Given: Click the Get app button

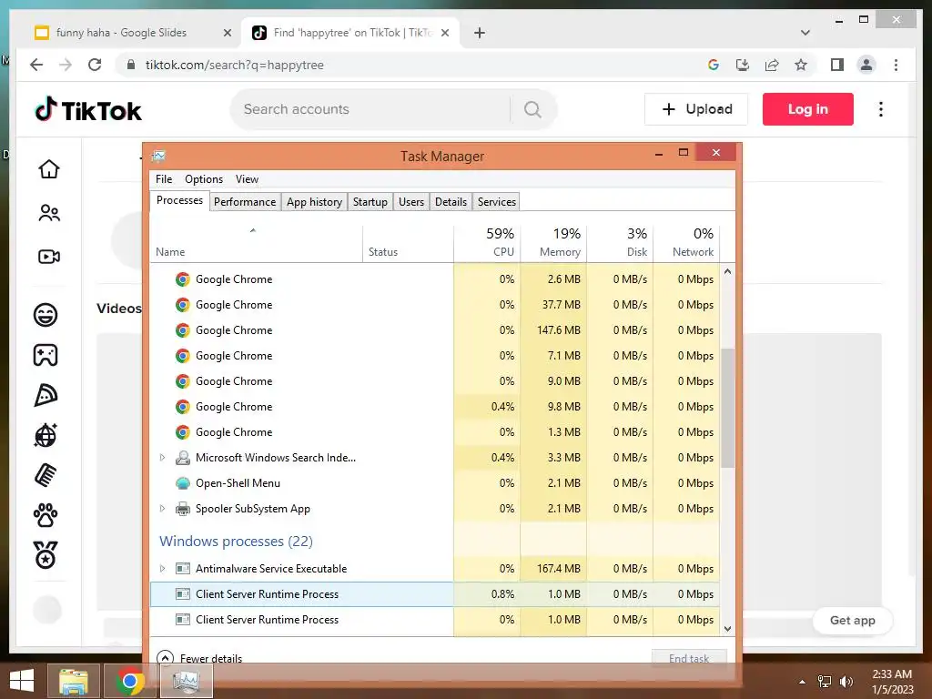Looking at the screenshot, I should point(852,620).
